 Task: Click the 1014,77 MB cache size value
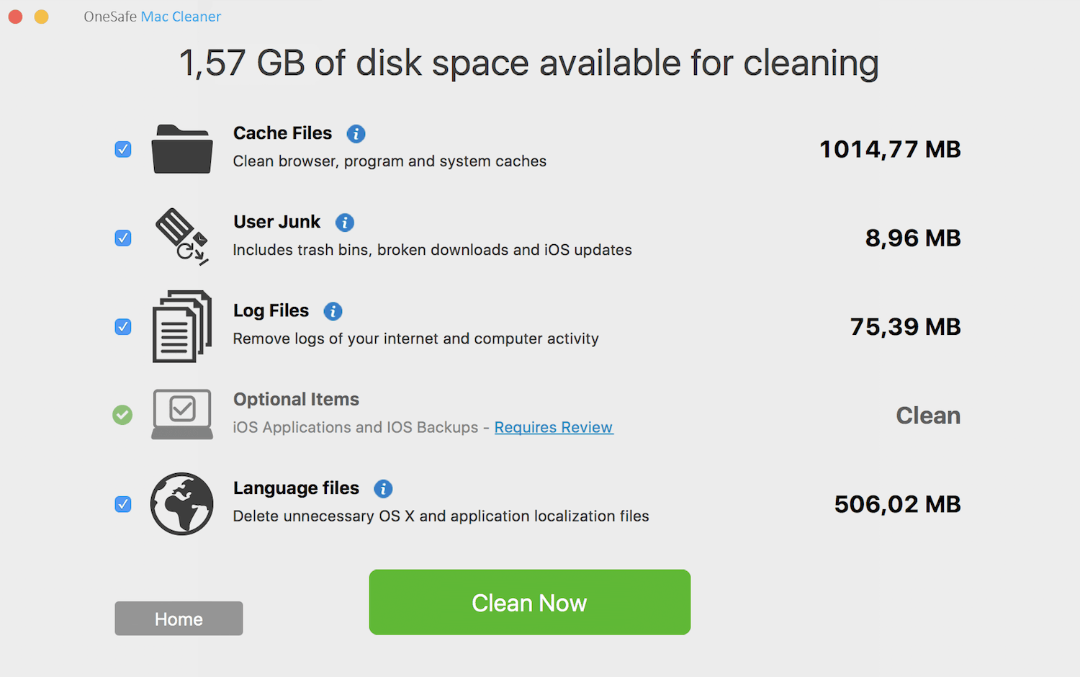click(x=890, y=149)
